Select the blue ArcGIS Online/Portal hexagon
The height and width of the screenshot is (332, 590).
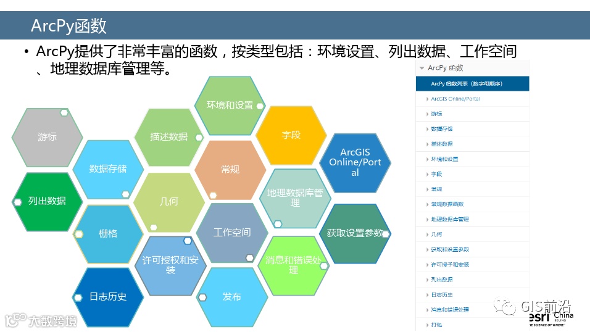pyautogui.click(x=355, y=163)
